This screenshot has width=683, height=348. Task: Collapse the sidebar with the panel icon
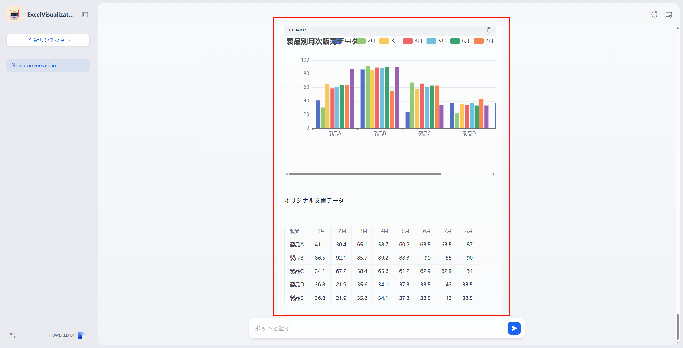point(85,15)
